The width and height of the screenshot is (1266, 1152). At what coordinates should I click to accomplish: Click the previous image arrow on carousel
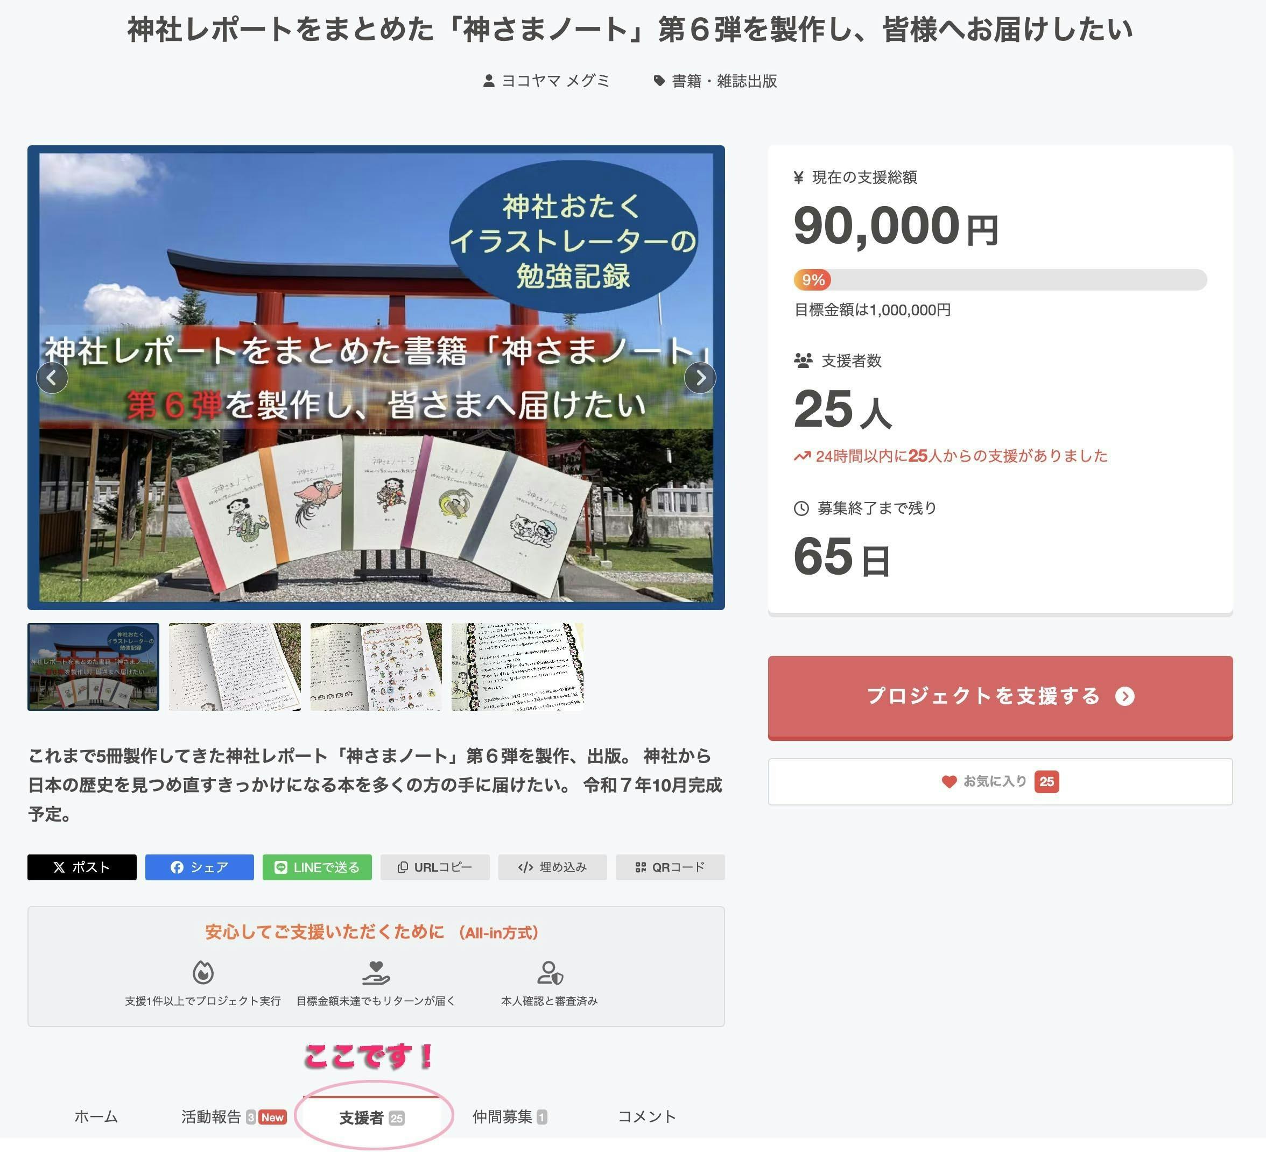click(52, 378)
